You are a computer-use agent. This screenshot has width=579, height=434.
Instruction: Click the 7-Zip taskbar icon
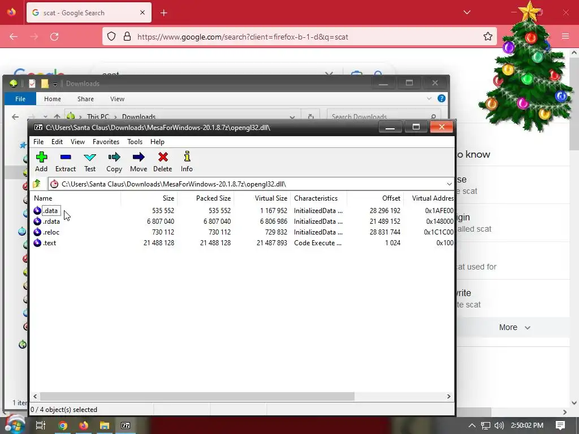coord(126,426)
